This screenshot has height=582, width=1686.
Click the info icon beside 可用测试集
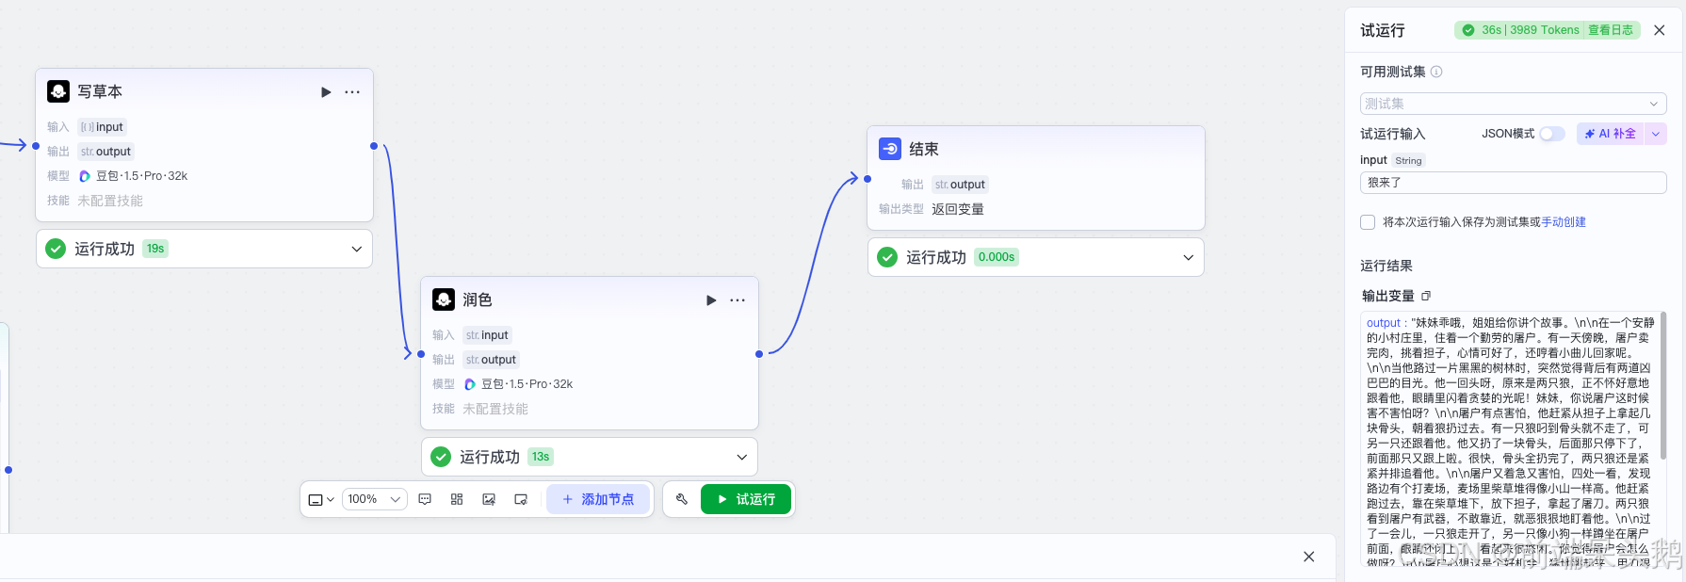point(1436,72)
